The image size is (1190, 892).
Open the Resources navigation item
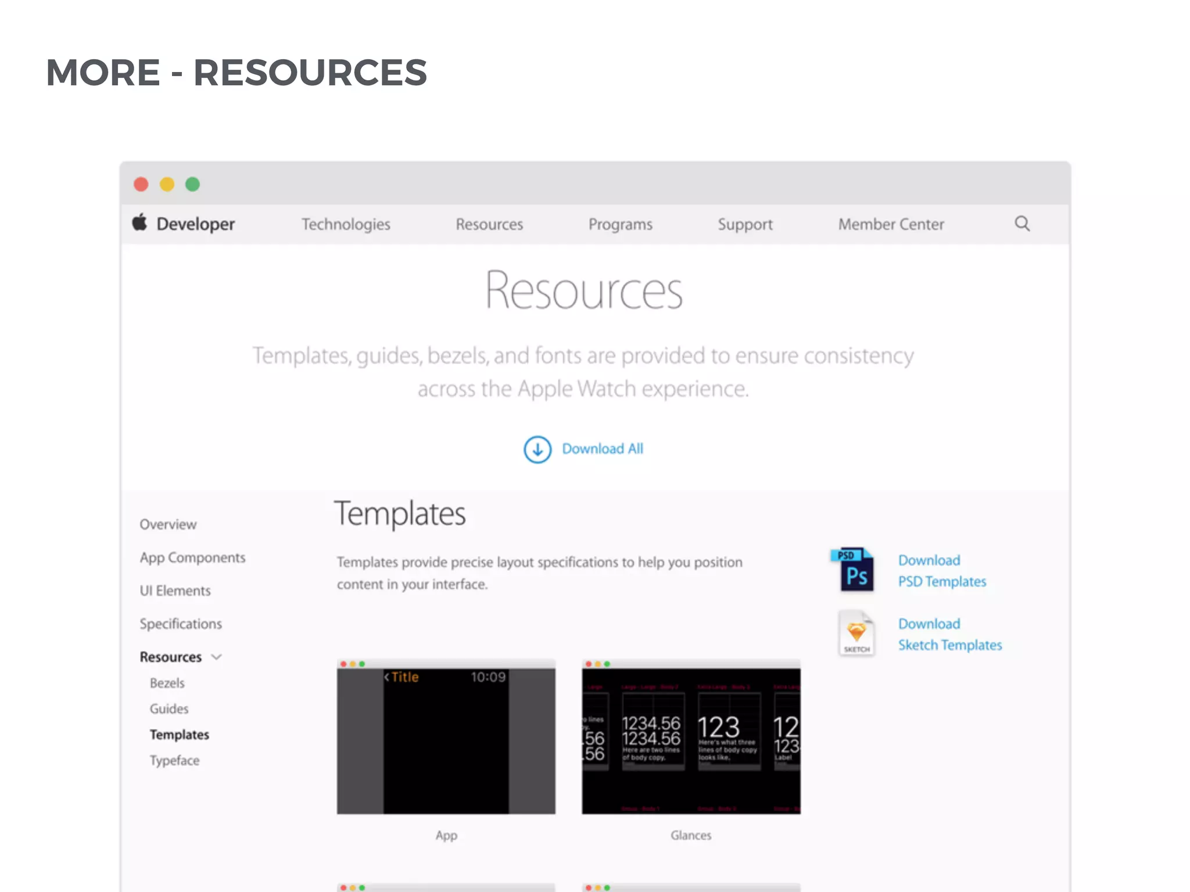pyautogui.click(x=489, y=224)
